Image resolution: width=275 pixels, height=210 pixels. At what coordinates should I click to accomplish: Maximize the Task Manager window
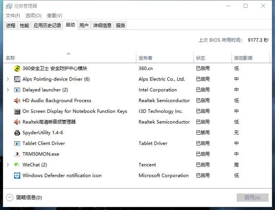pos(245,6)
